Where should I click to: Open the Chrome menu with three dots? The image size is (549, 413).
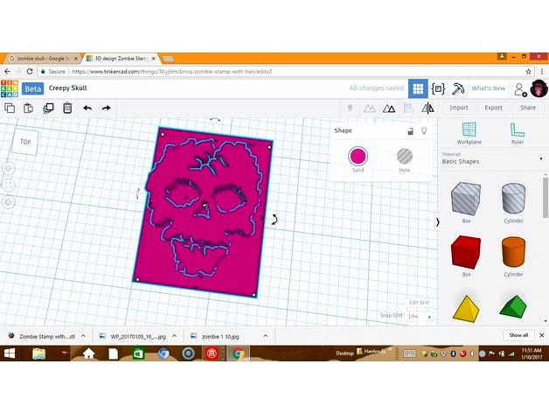[x=542, y=72]
